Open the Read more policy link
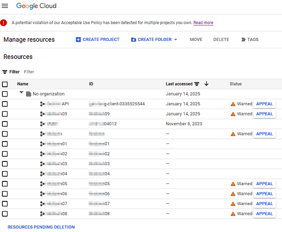This screenshot has height=232, width=282. (203, 23)
